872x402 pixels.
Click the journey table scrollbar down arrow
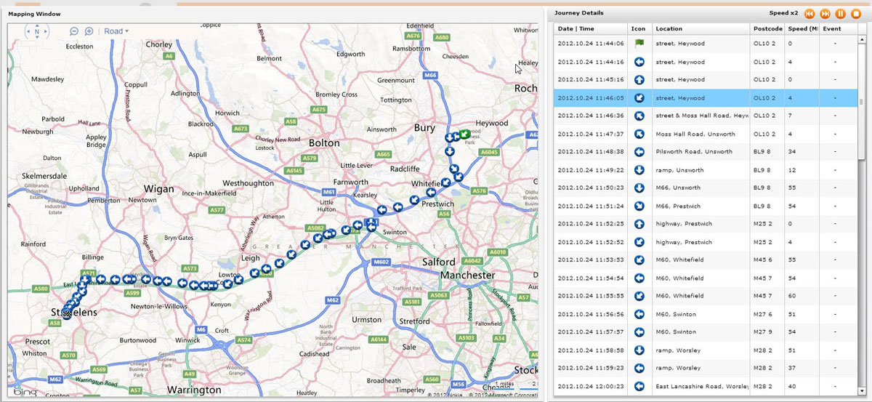pyautogui.click(x=862, y=390)
